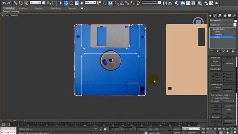Enable the Connect Copy Connect checkbox

point(213,87)
